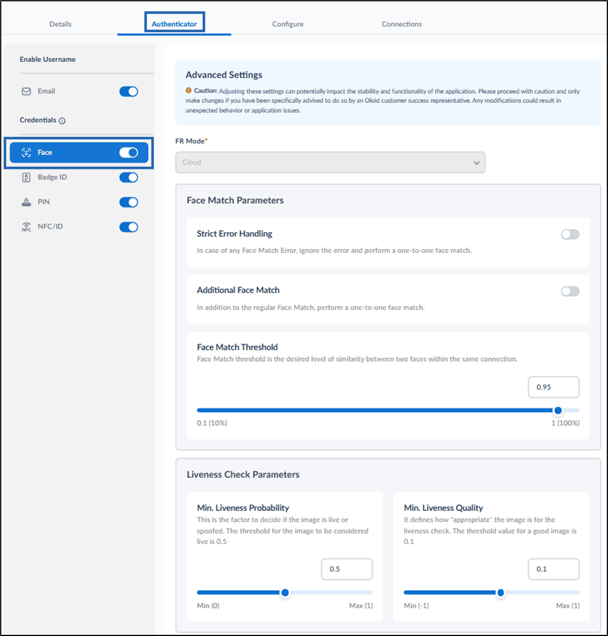Click the Min (0) label
608x636 pixels.
(208, 606)
